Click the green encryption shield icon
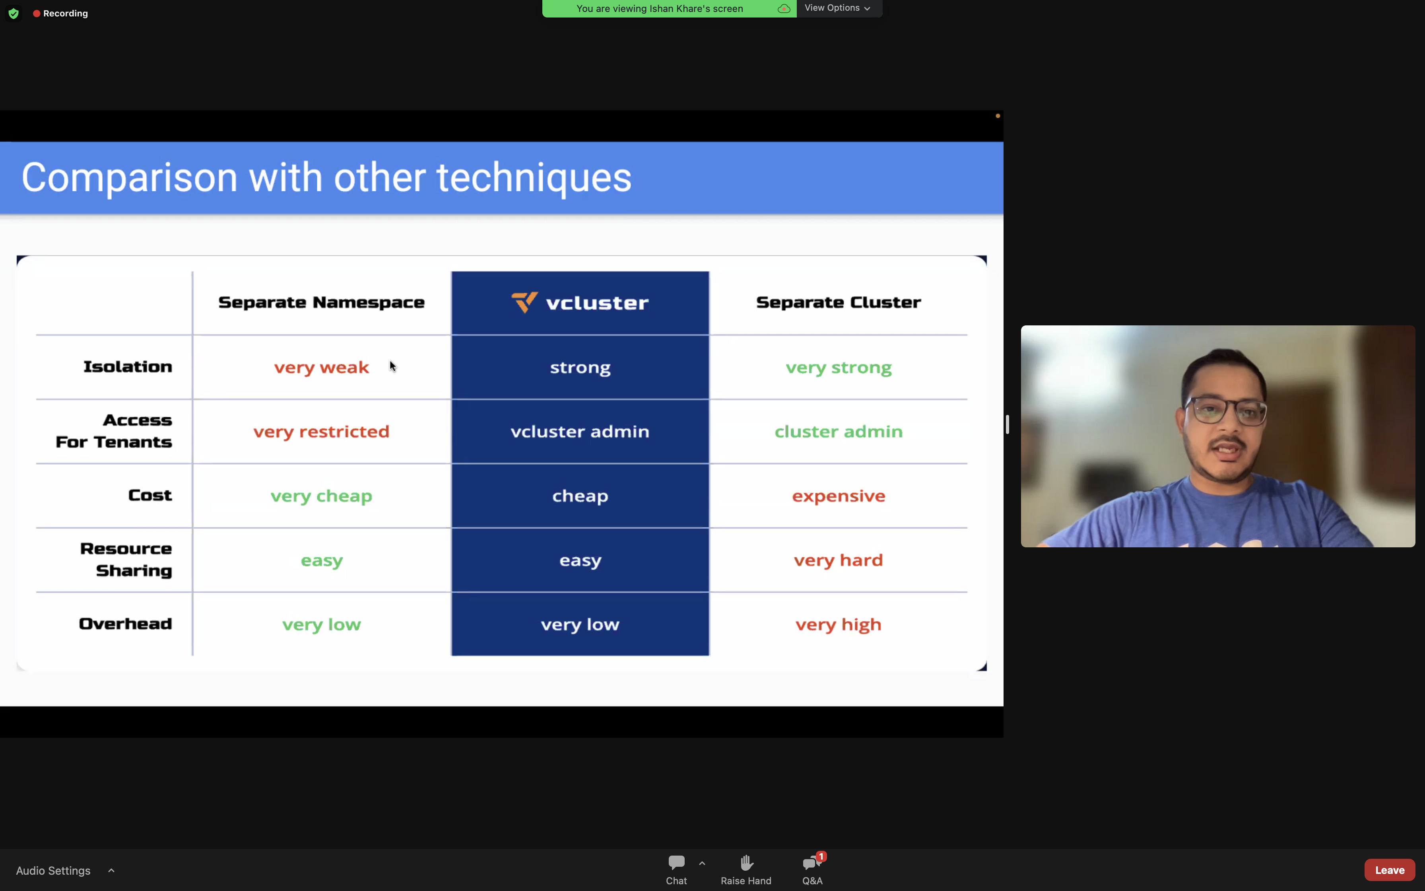The width and height of the screenshot is (1425, 891). (14, 13)
